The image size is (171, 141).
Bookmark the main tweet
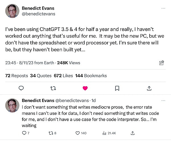click(x=117, y=88)
